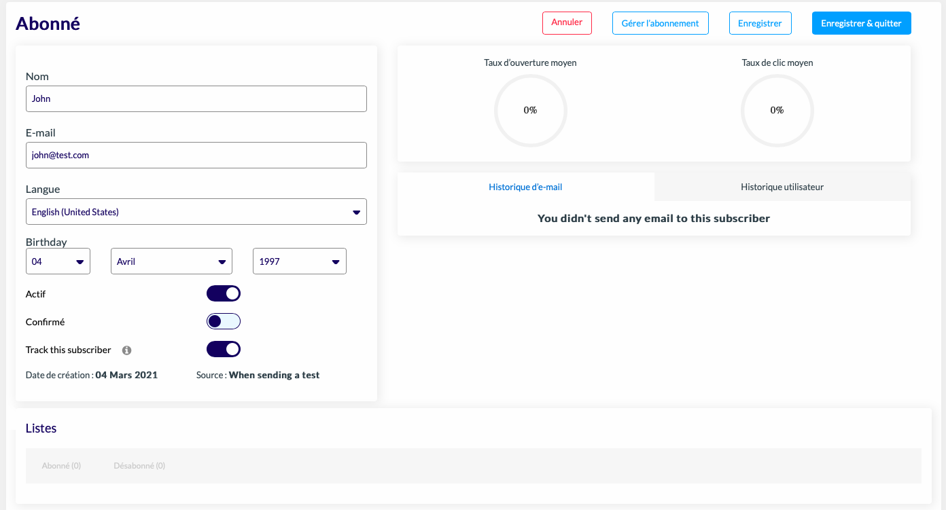The height and width of the screenshot is (510, 946).
Task: Click Enregistrer & quitter button
Action: (x=862, y=23)
